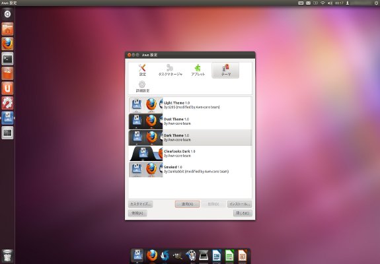Click the カスタマイズ button
The image size is (380, 264).
(x=140, y=204)
